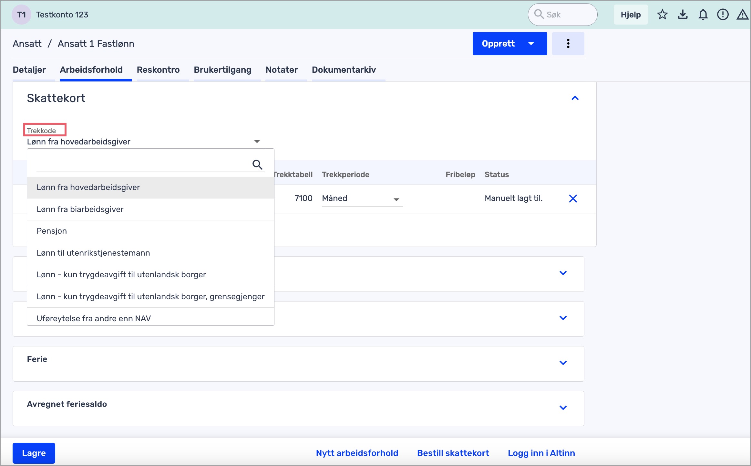Open the three-dot more options menu
751x466 pixels.
(568, 44)
